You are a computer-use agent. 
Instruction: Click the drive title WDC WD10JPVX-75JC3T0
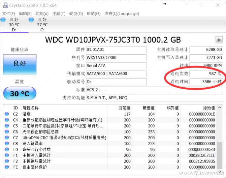pyautogui.click(x=113, y=40)
